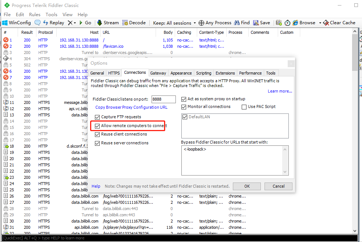This screenshot has height=242, width=362.
Task: Click the lock icon of session 3
Action: pyautogui.click(x=6, y=52)
